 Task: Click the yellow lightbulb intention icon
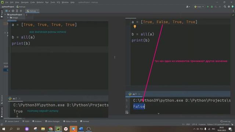tap(135, 27)
